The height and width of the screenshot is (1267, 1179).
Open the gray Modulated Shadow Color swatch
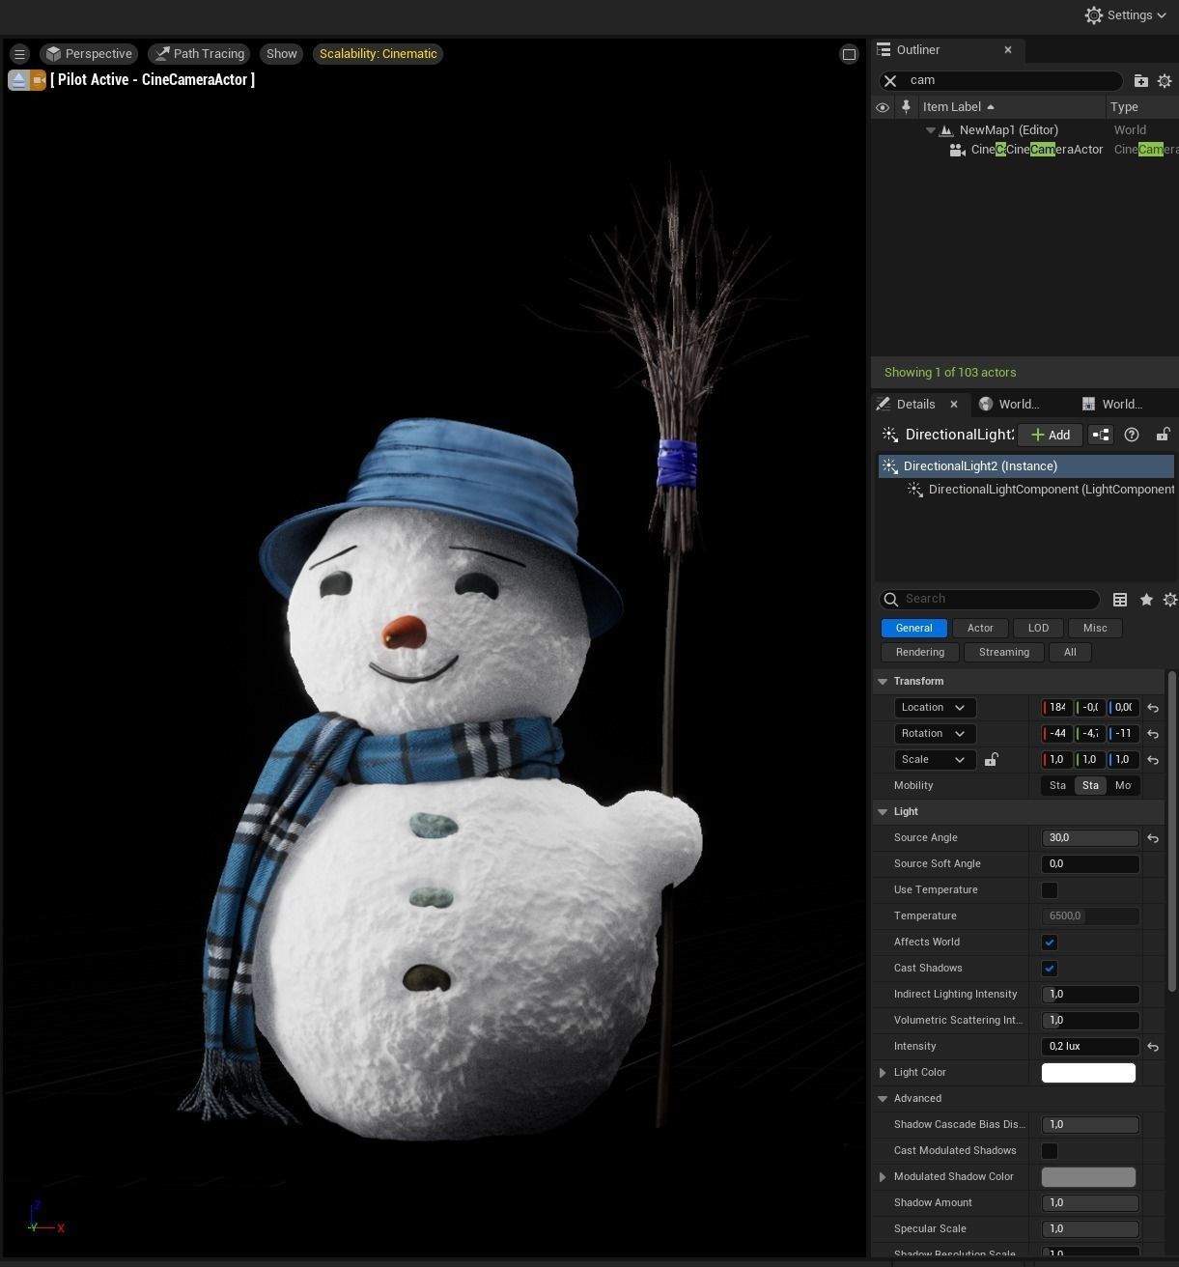[1088, 1177]
